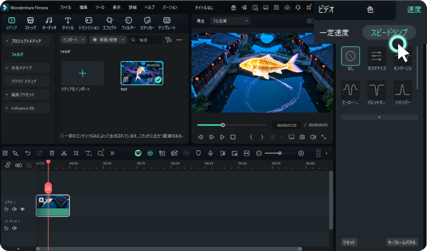427x251 pixels.
Task: Click the timeline zoom in plus icon
Action: click(x=301, y=153)
